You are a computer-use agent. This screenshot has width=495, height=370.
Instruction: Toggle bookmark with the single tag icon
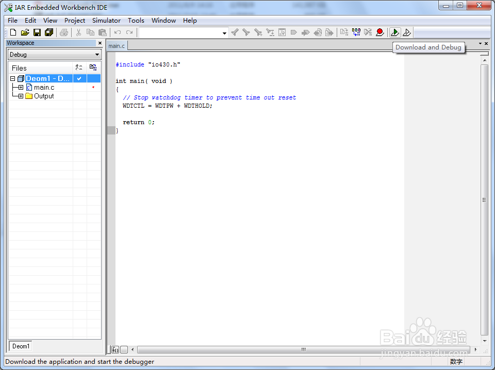293,32
